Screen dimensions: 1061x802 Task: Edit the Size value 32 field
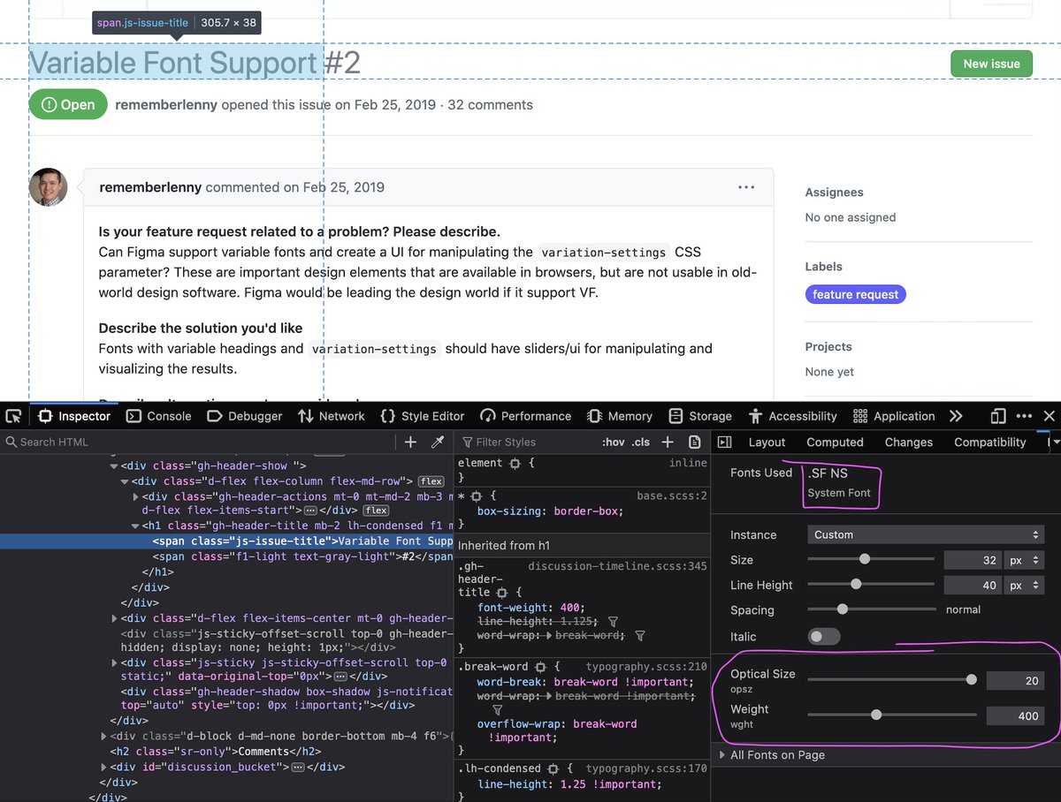[x=973, y=560]
